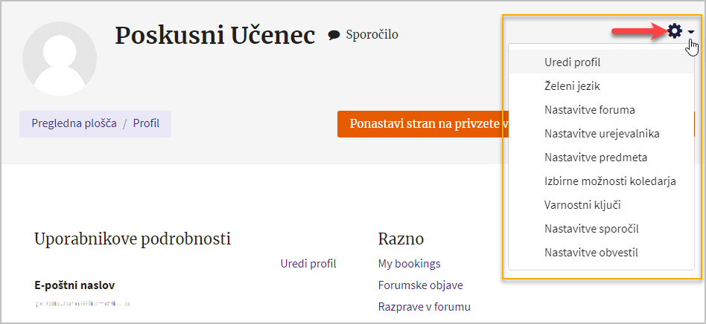
Task: Open the Uredi profil link under details
Action: [x=308, y=263]
